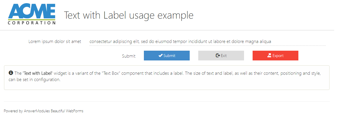Click the checkmark icon on Submit button
This screenshot has width=341, height=124.
pyautogui.click(x=160, y=56)
